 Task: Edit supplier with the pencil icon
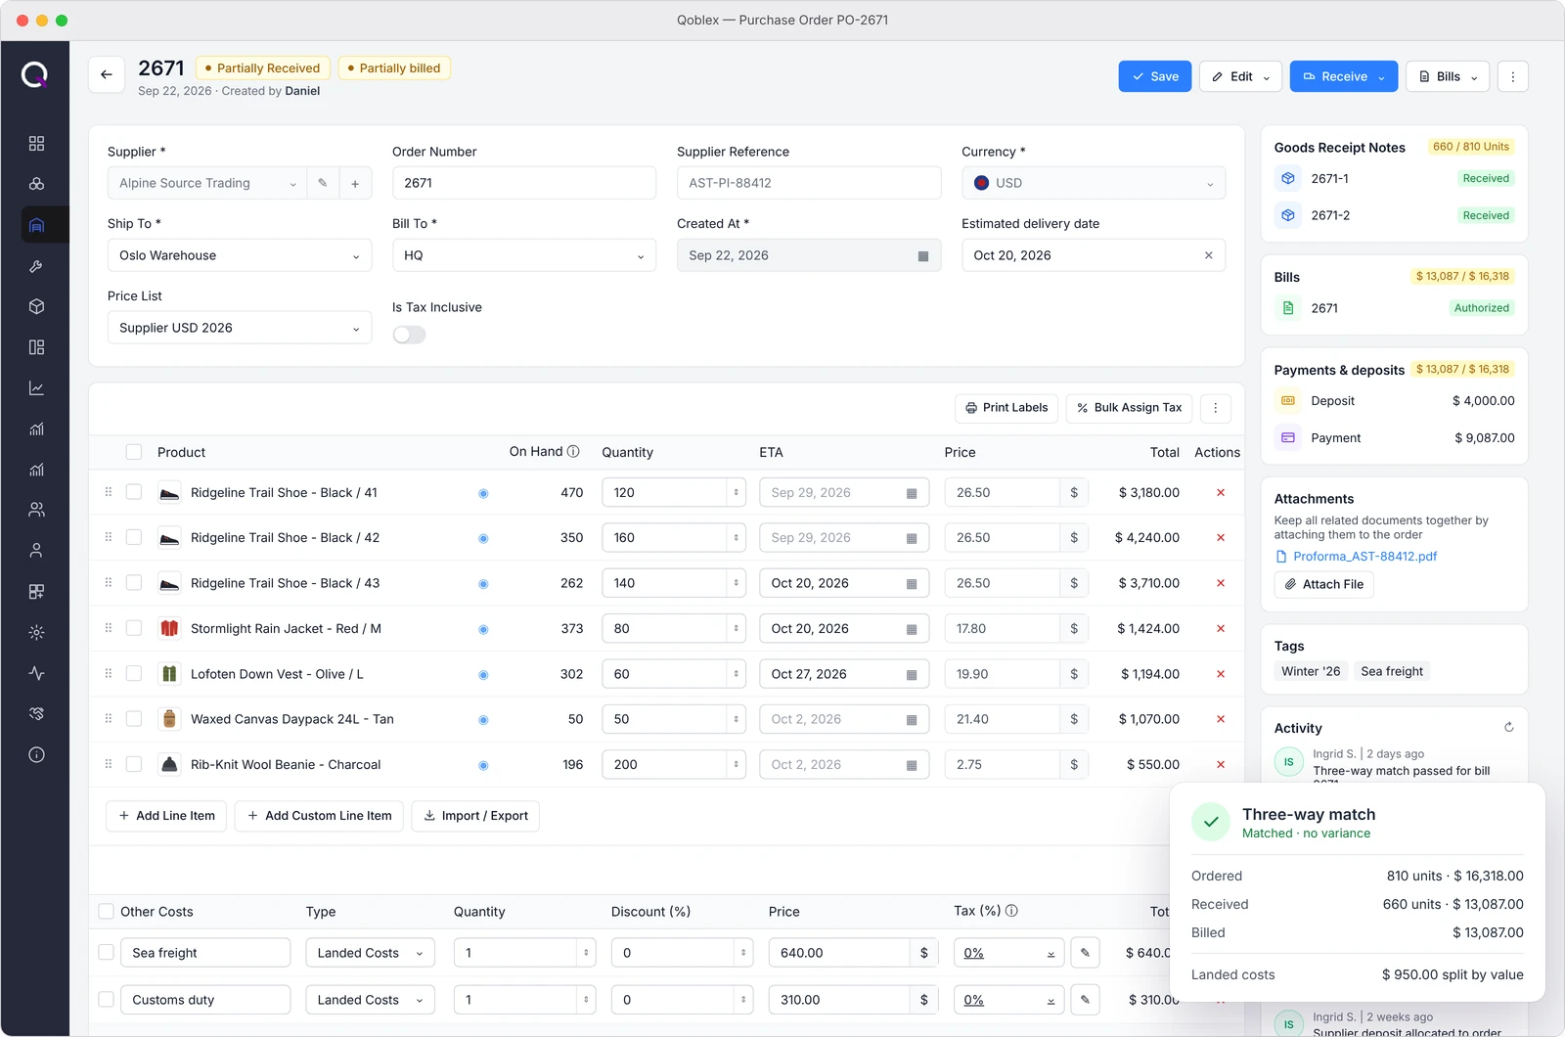(x=323, y=183)
